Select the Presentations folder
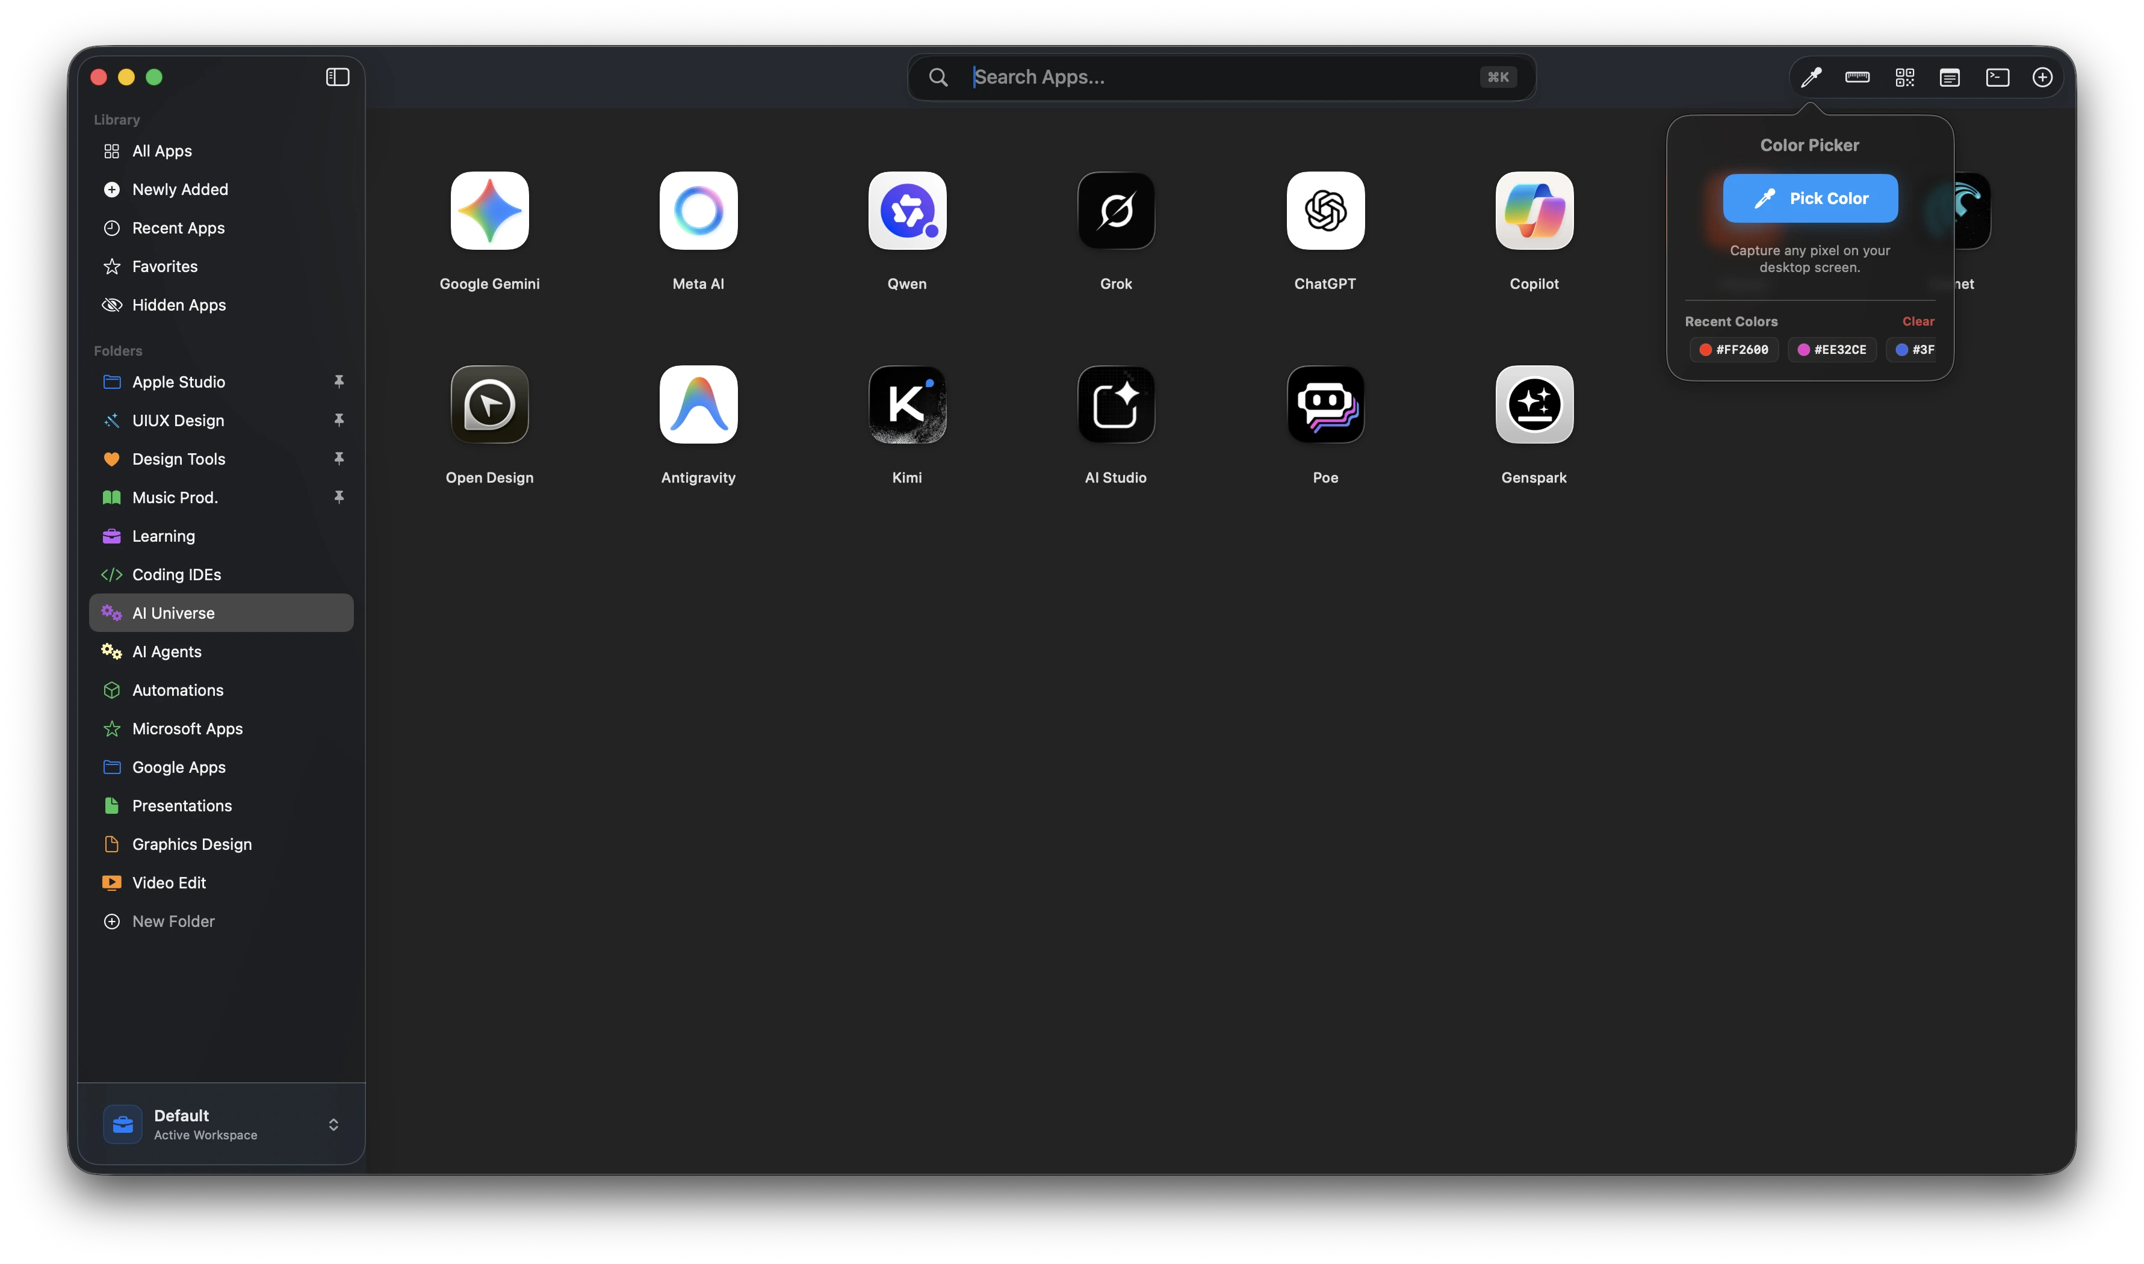Viewport: 2144px width, 1264px height. click(222, 806)
